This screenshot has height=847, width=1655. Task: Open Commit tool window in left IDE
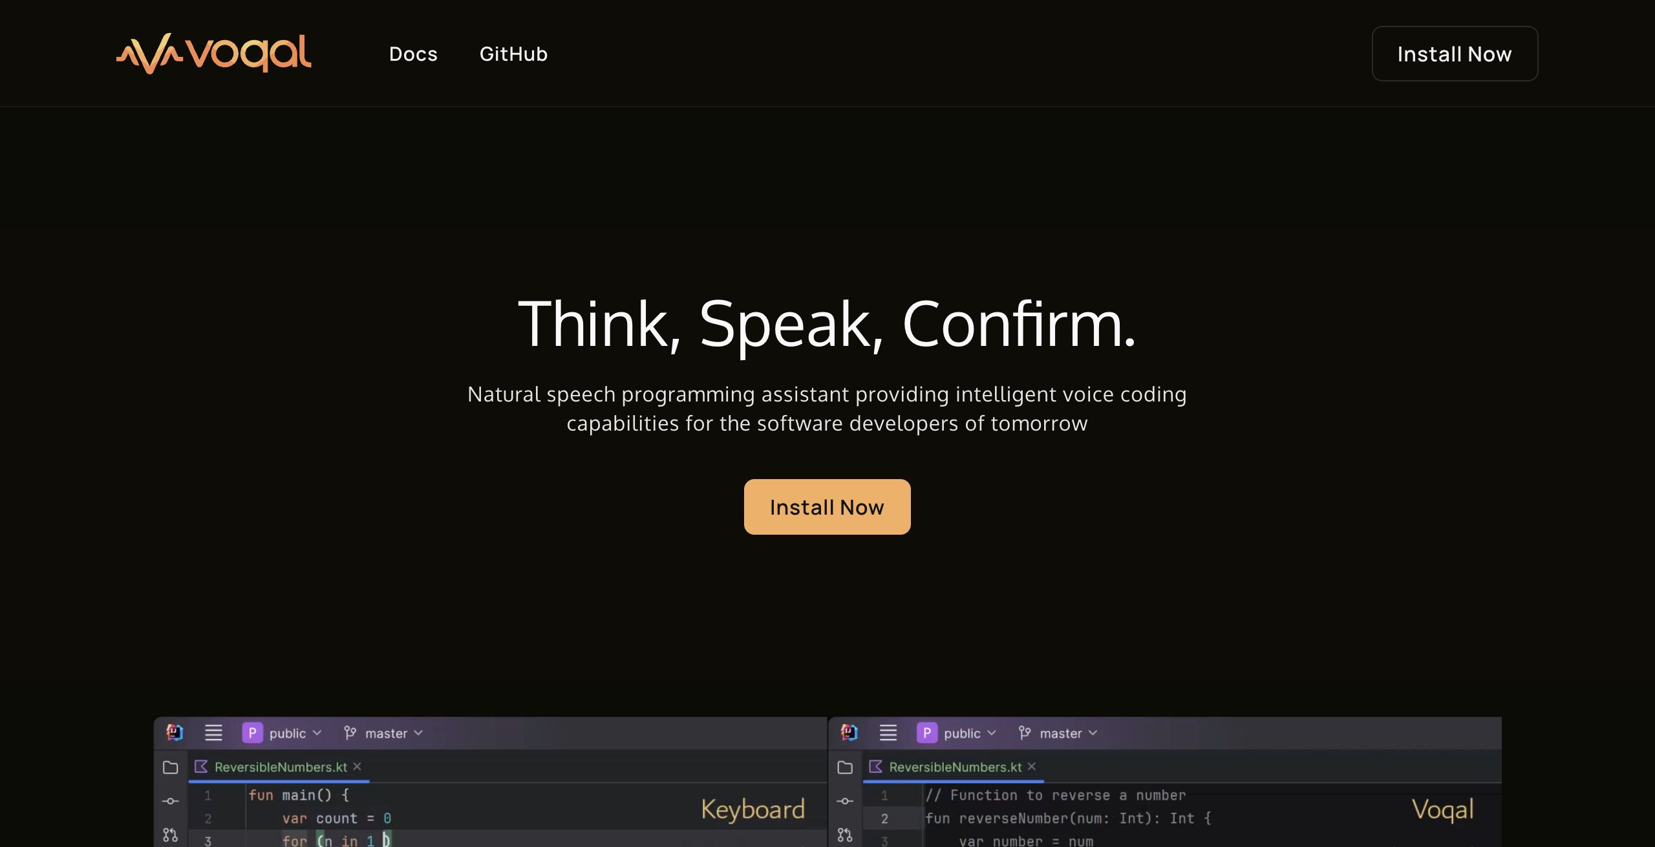point(171,801)
